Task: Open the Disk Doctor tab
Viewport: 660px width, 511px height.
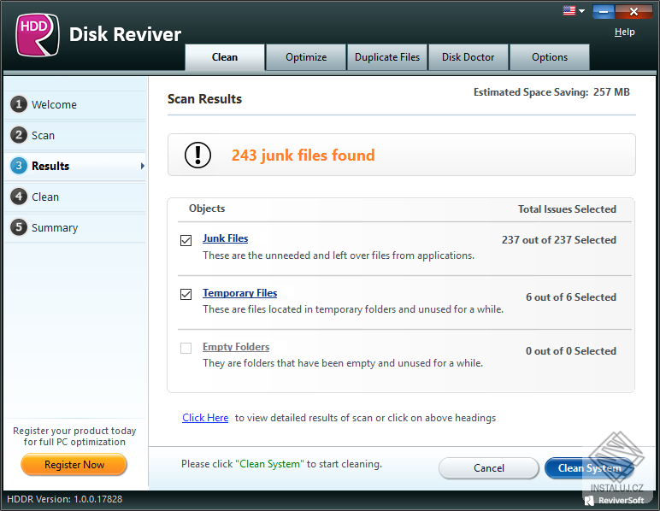Action: (468, 57)
